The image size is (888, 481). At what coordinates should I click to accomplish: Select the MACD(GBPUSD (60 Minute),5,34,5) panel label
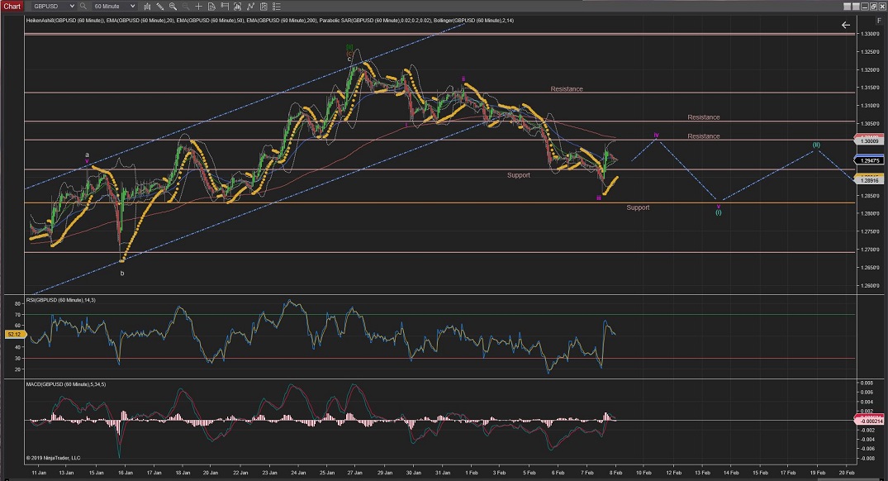tap(66, 384)
